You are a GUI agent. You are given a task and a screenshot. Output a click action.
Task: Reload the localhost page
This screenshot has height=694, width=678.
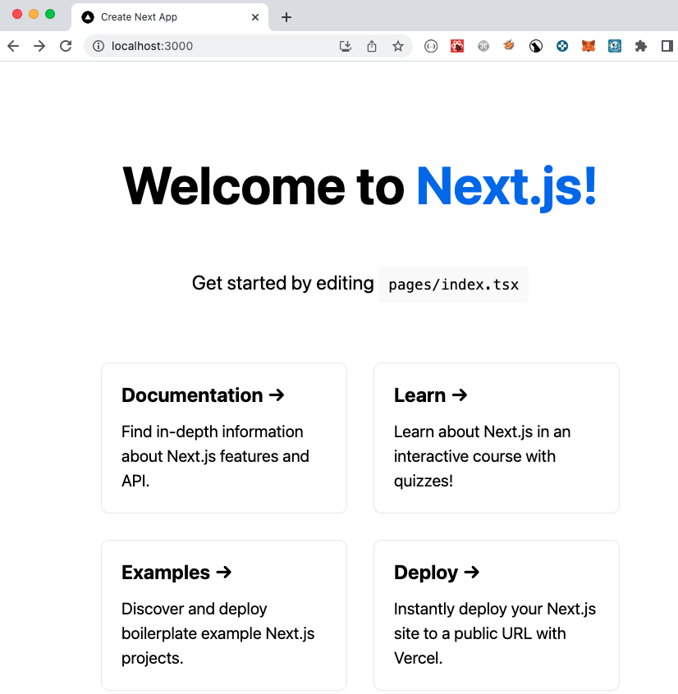pos(66,46)
